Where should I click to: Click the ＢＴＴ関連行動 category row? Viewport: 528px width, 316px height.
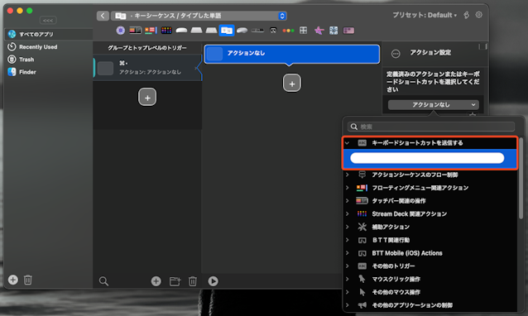pos(430,240)
